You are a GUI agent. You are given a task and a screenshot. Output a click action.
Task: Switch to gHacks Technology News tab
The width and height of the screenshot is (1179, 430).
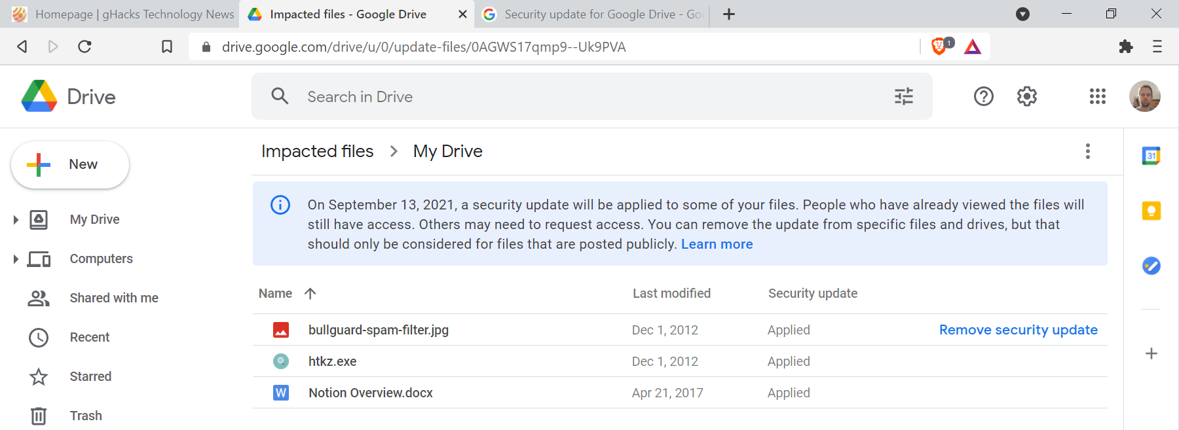coord(122,14)
